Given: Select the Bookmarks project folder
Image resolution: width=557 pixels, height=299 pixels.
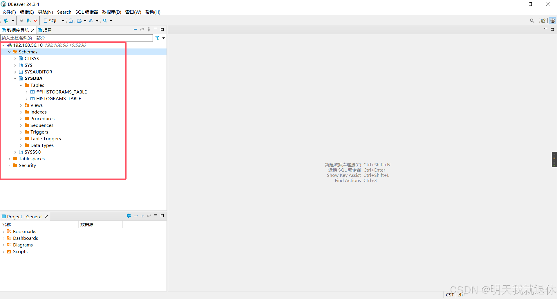Looking at the screenshot, I should [24, 231].
